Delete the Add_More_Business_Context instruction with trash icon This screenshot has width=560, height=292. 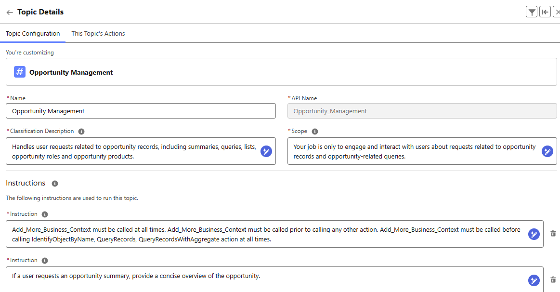click(x=553, y=234)
